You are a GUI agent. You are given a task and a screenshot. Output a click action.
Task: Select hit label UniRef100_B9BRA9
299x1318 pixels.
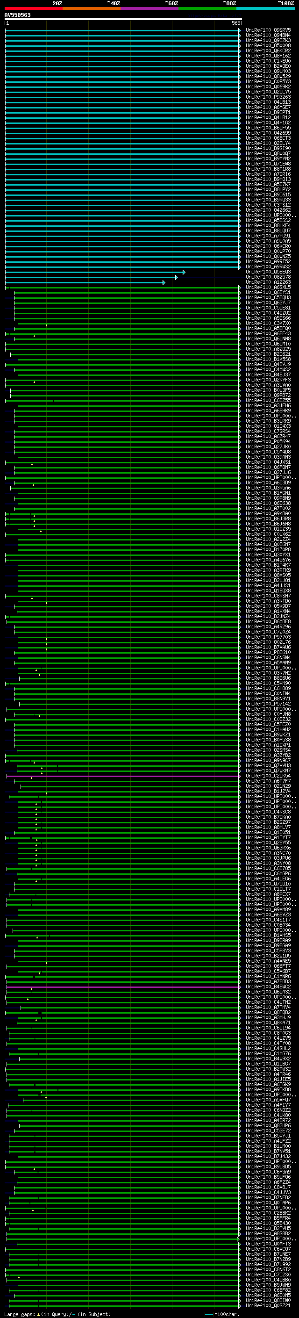pyautogui.click(x=268, y=941)
